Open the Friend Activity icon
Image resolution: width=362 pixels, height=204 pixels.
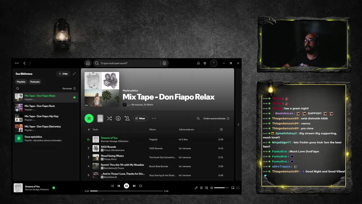point(205,63)
